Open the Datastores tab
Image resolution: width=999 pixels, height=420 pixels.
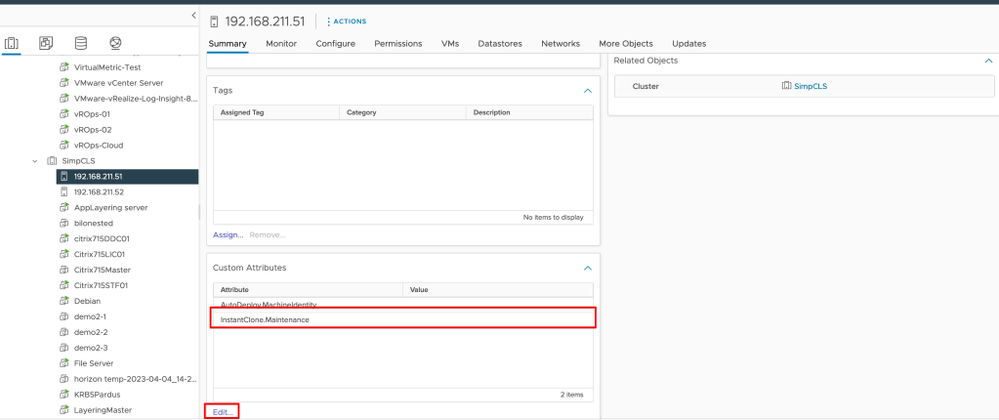(499, 44)
